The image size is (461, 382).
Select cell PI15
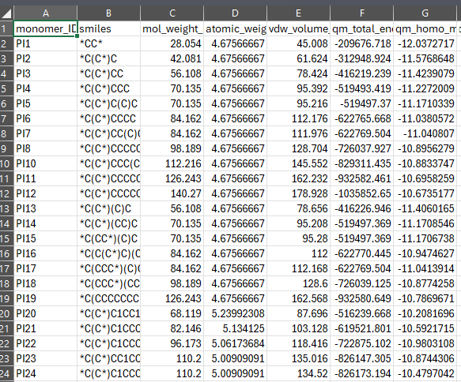46,238
